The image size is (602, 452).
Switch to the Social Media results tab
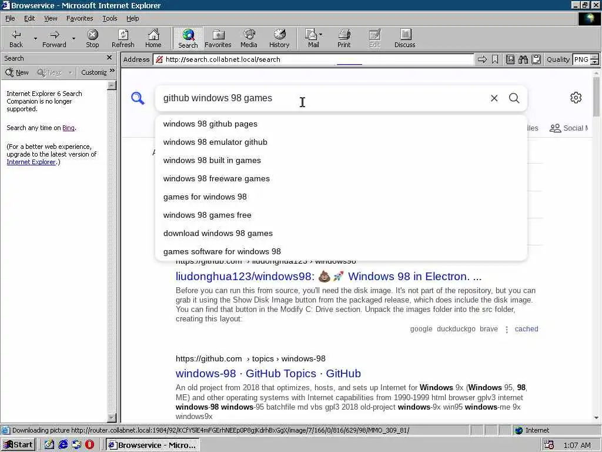pos(569,128)
